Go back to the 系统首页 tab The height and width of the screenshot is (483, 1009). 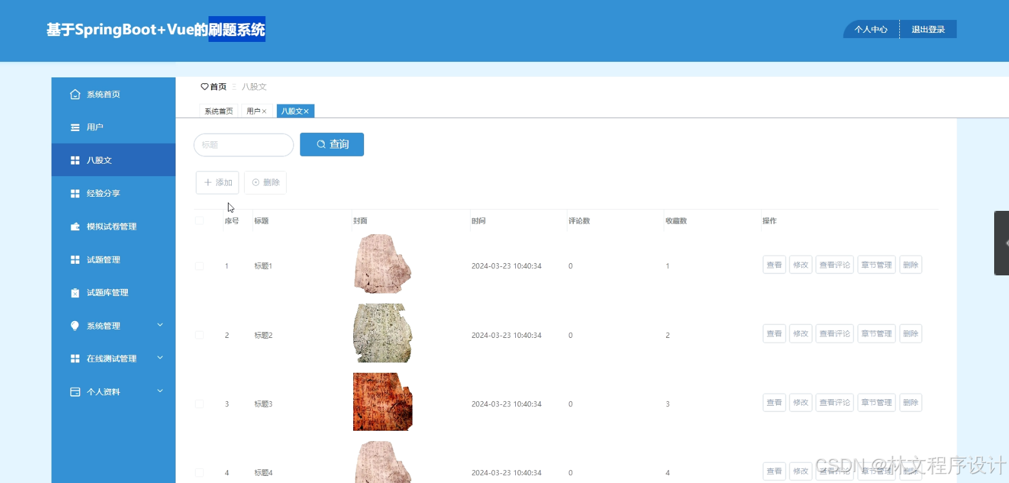tap(218, 110)
